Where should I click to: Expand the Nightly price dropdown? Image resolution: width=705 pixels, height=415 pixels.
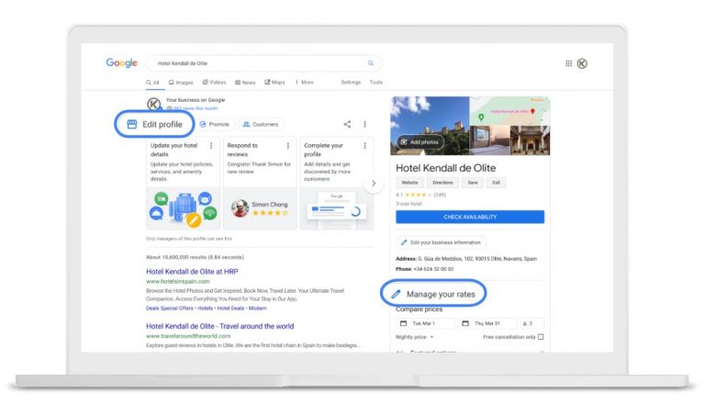(415, 337)
